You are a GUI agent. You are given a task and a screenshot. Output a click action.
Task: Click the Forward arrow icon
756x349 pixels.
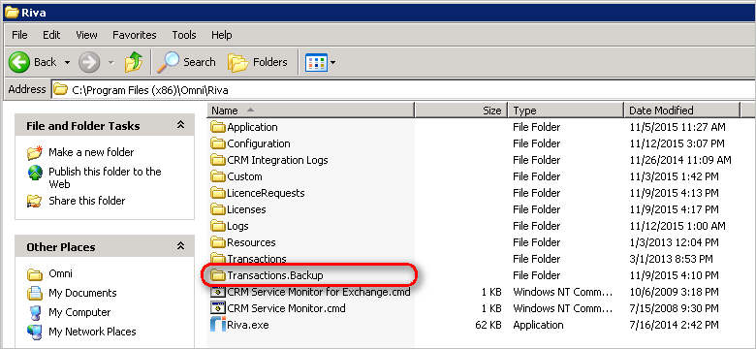click(x=89, y=62)
